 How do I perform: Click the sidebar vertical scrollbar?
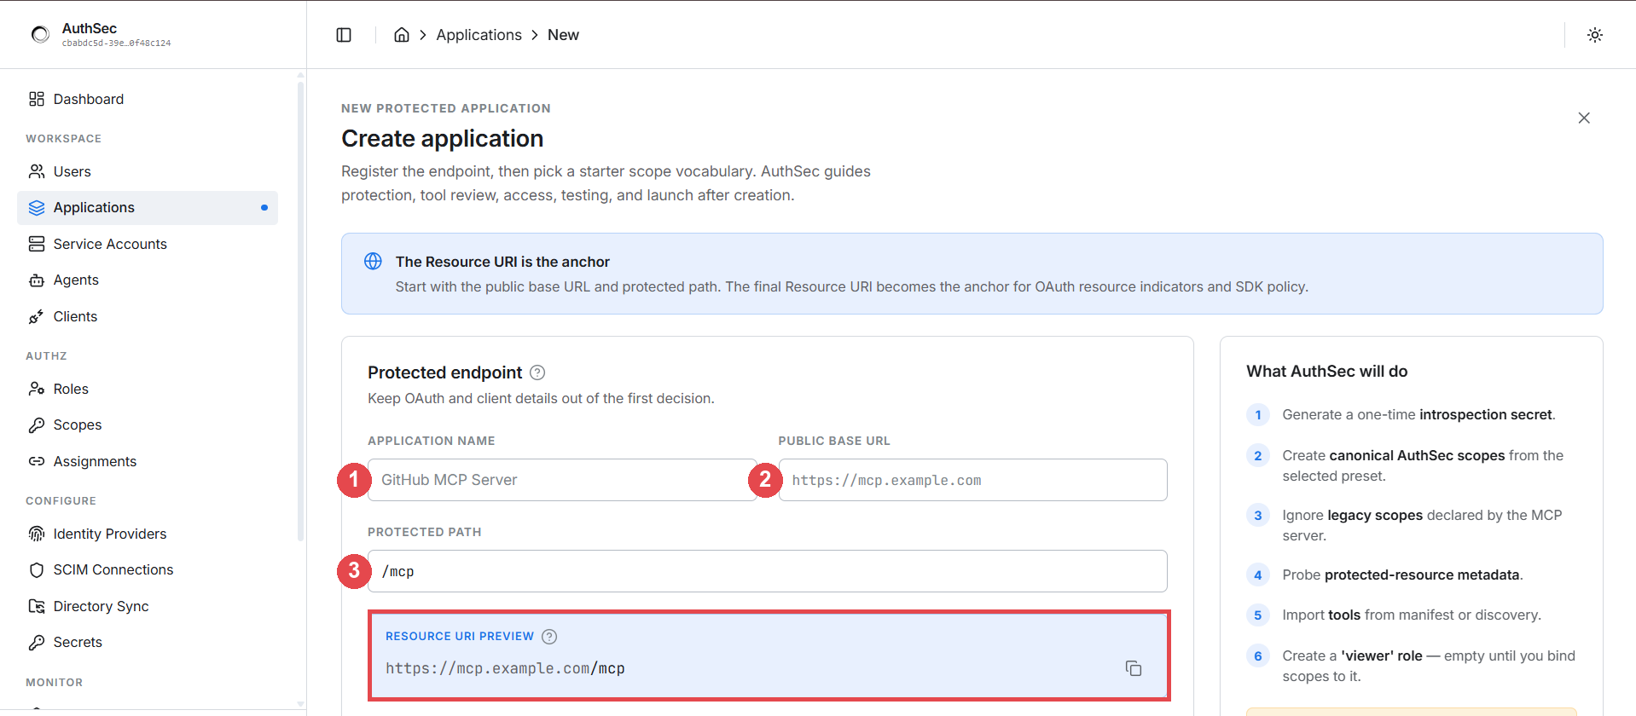pyautogui.click(x=300, y=309)
